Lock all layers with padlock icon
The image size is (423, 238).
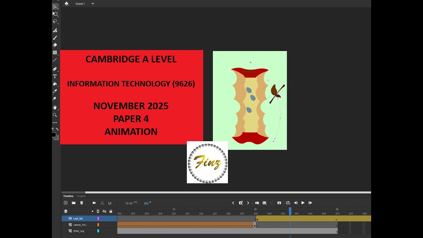click(x=111, y=211)
